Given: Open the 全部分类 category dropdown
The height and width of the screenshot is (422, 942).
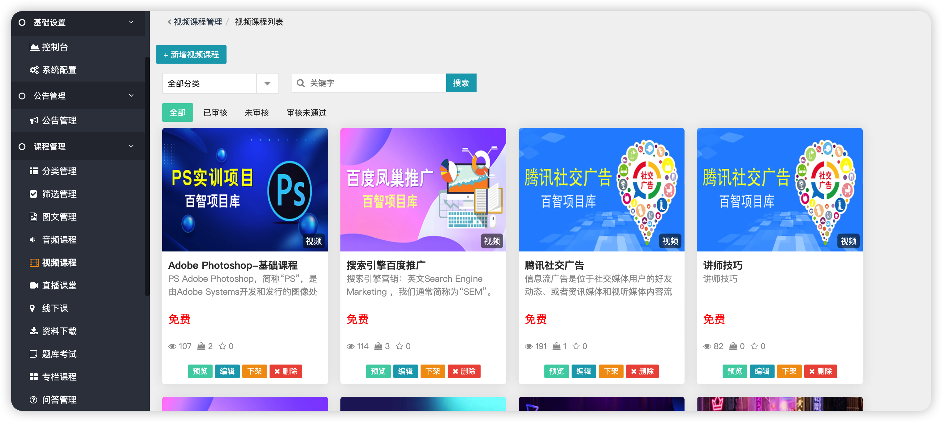Looking at the screenshot, I should pos(220,84).
